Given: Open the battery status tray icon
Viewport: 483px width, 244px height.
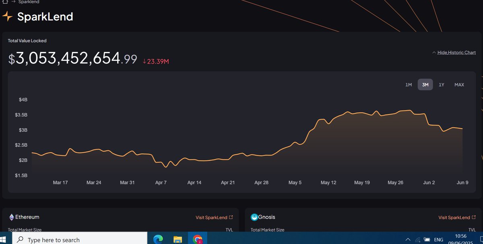Looking at the screenshot, I should point(428,240).
